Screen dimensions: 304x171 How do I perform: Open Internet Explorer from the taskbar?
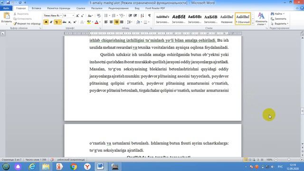(x=32, y=167)
